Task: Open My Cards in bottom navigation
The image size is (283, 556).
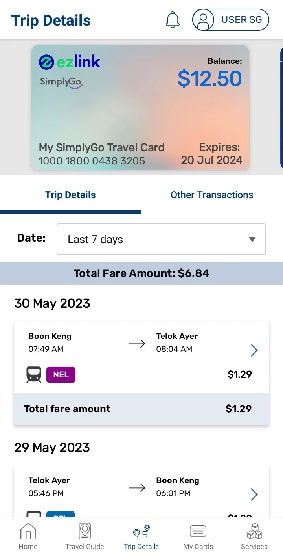Action: [x=198, y=537]
